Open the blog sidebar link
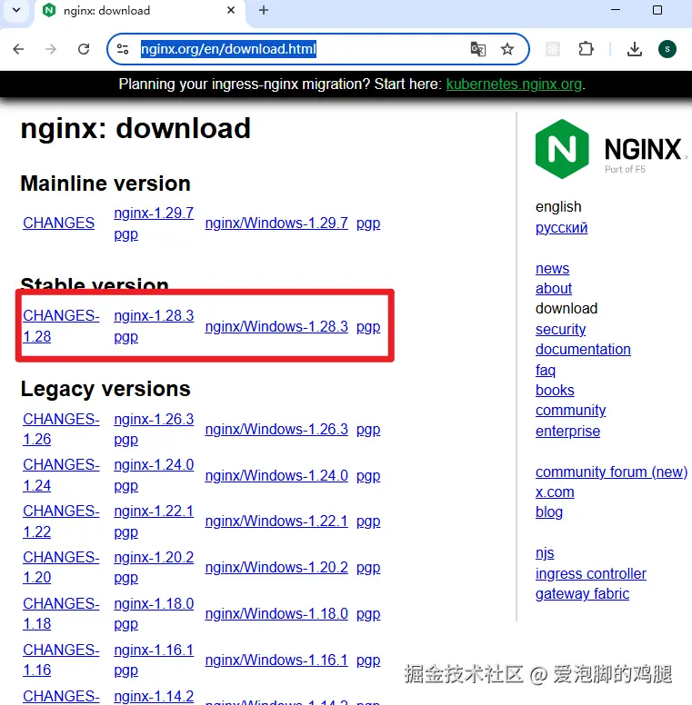Image resolution: width=692 pixels, height=705 pixels. pos(549,512)
